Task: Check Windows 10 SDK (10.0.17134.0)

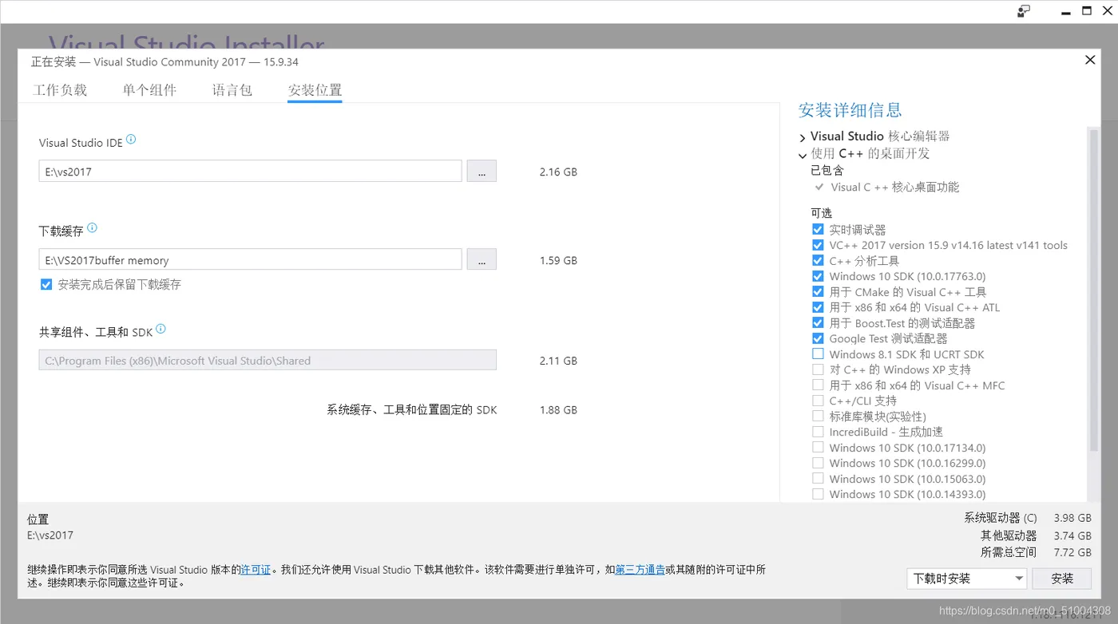Action: [818, 448]
